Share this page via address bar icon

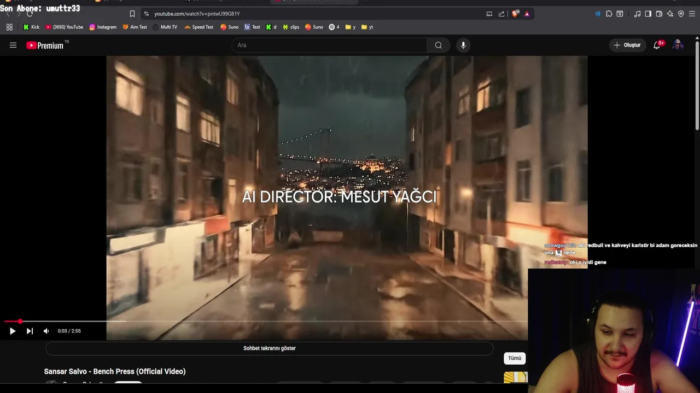click(501, 14)
